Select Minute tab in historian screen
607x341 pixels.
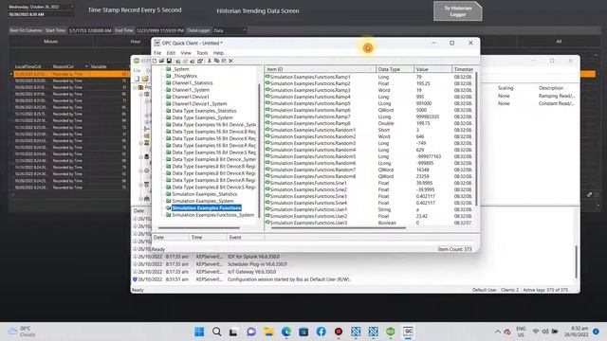50,42
